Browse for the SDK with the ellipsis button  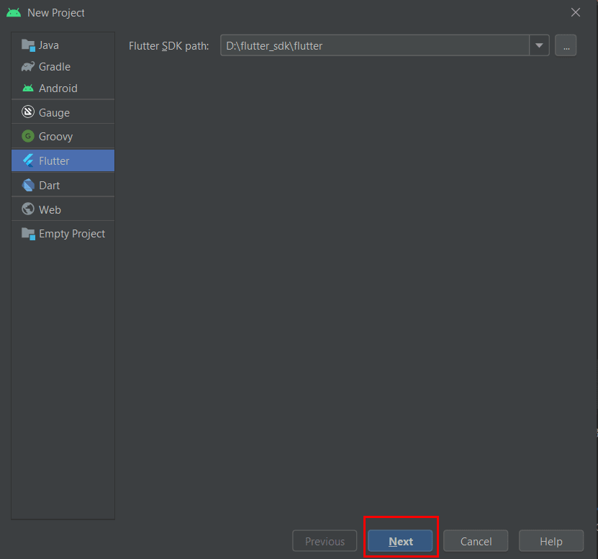click(x=566, y=46)
